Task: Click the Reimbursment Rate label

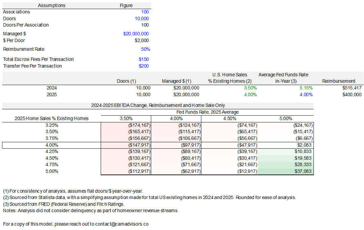Action: tap(24, 49)
